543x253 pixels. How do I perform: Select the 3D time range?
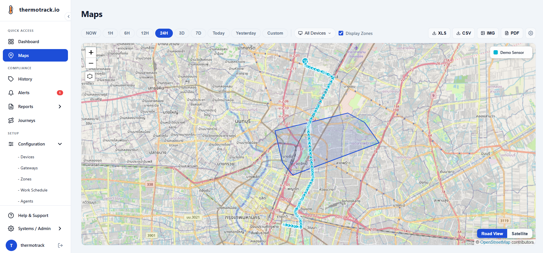tap(182, 33)
